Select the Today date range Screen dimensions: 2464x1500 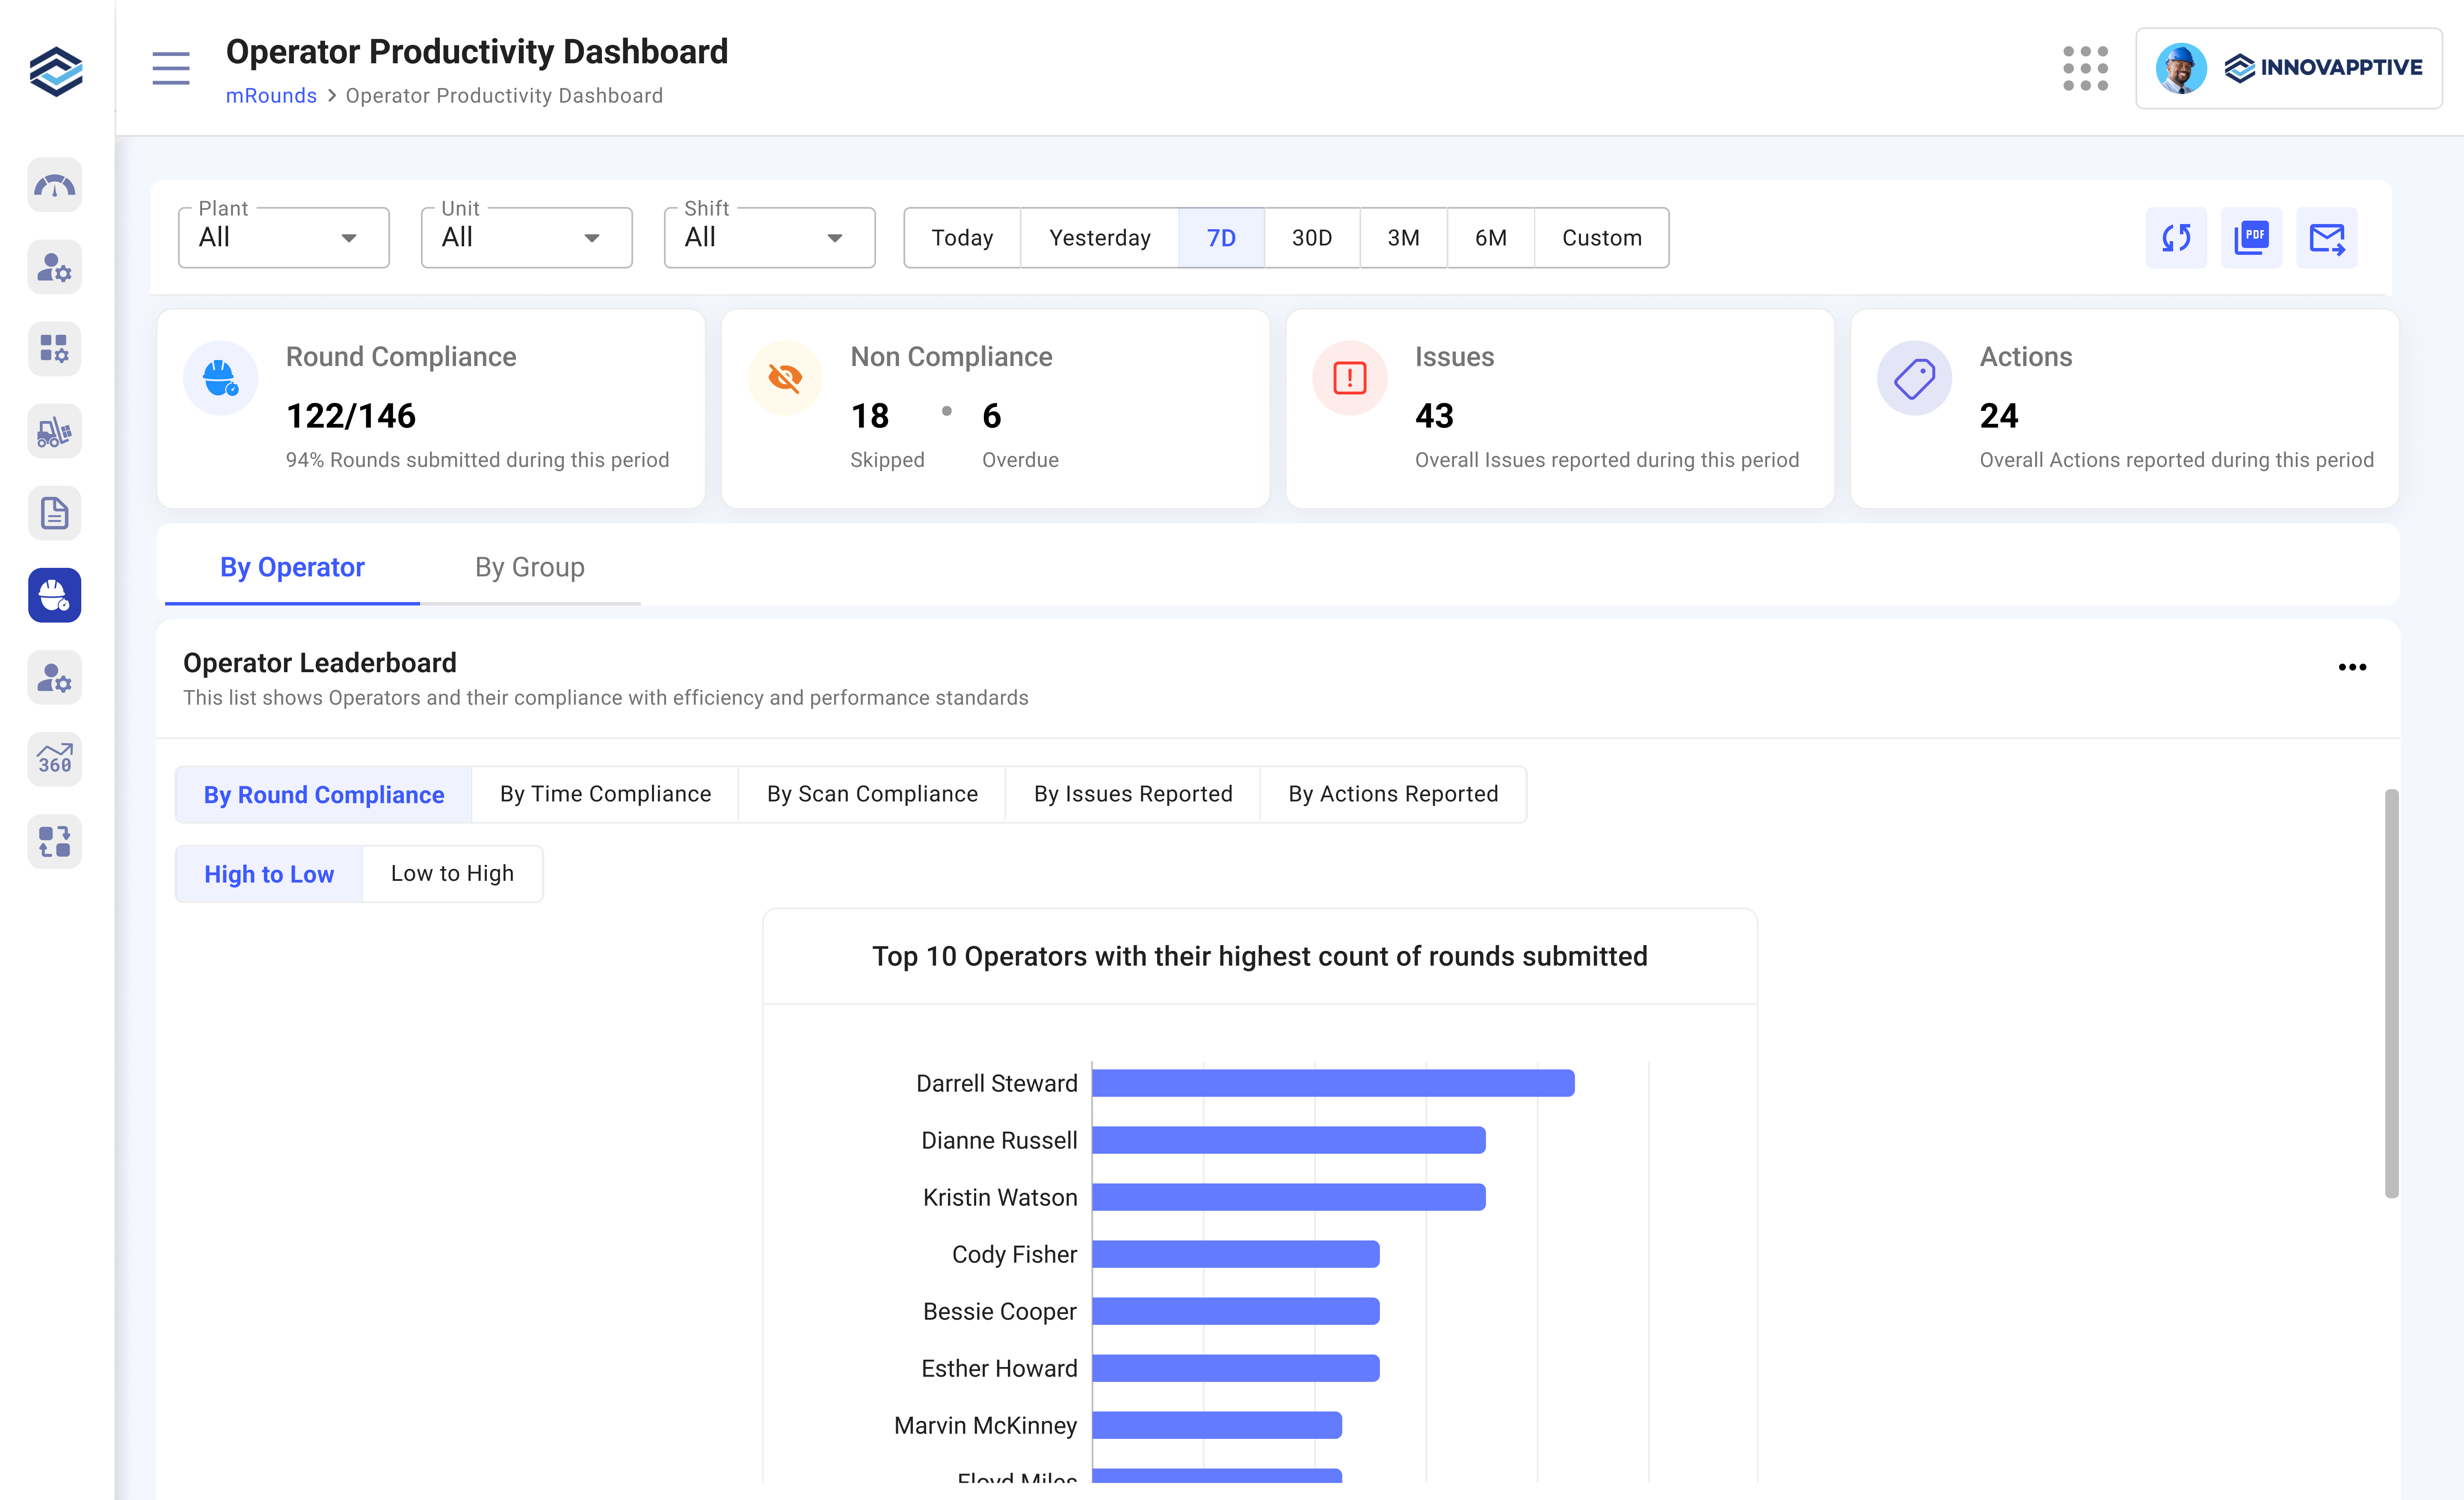pos(962,238)
